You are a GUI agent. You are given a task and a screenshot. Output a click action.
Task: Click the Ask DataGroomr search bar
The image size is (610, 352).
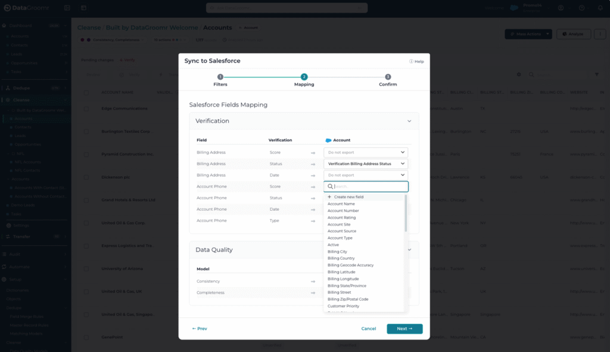click(287, 8)
